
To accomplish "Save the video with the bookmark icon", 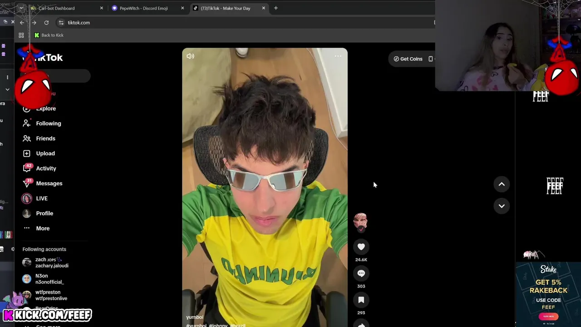I will click(361, 300).
